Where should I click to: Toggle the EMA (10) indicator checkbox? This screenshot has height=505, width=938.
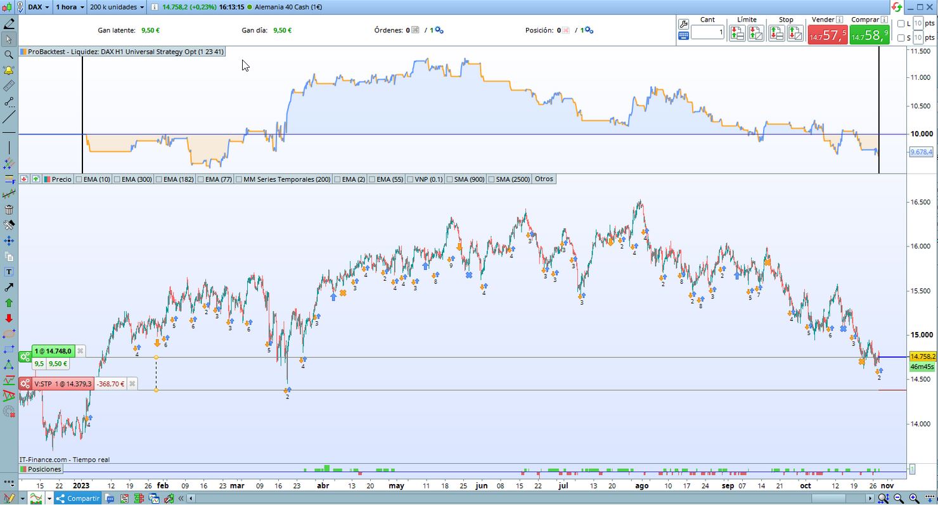79,179
